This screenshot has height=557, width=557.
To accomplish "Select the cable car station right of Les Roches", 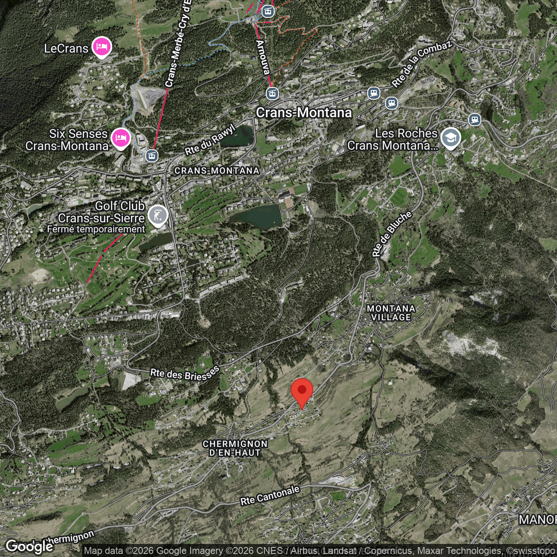I will click(x=474, y=119).
